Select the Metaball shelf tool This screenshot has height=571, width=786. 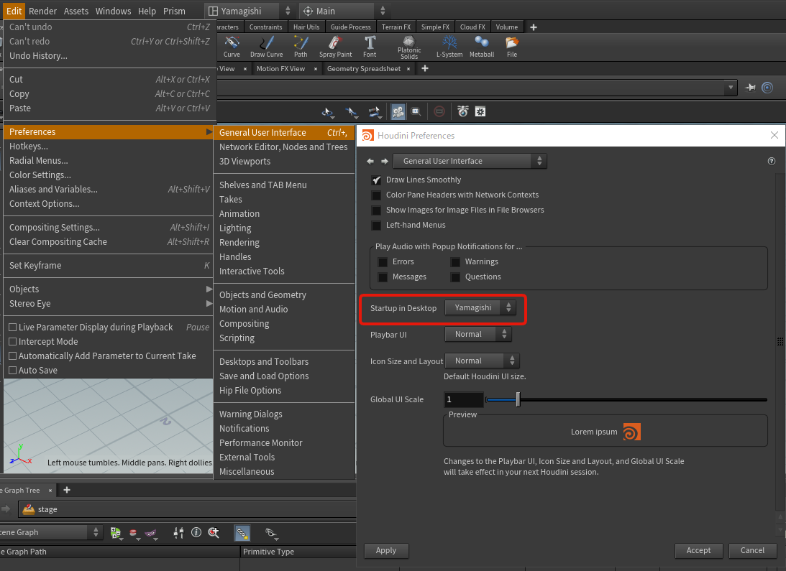[x=481, y=47]
